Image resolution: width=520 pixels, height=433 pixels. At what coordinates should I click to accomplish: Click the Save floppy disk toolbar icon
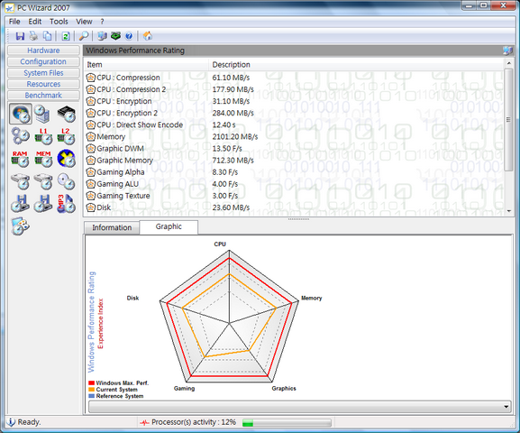click(20, 36)
